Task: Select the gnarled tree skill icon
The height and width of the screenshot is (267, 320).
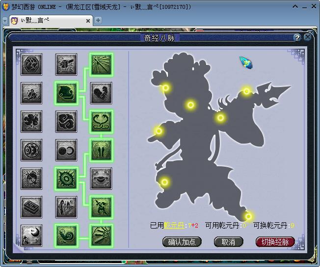Action: pos(31,121)
